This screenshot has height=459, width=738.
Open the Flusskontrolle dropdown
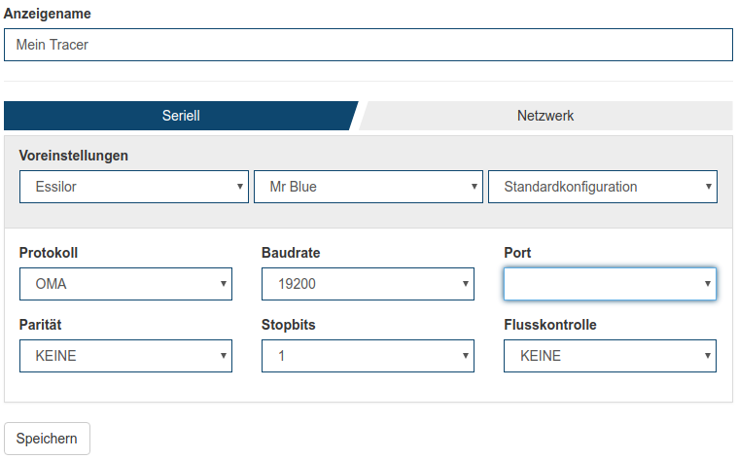coord(610,356)
